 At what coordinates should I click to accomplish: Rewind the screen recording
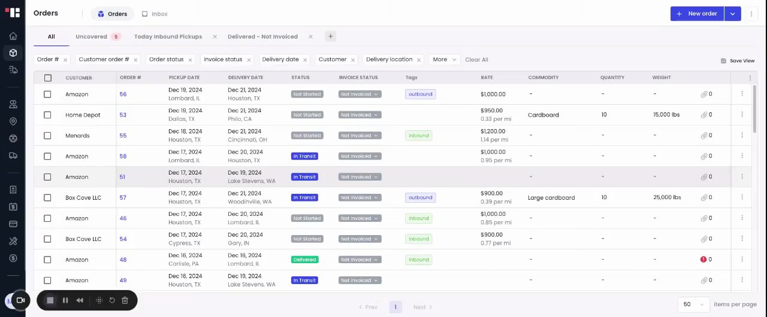coord(80,300)
